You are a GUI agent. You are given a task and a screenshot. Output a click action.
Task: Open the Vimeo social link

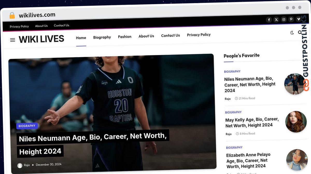click(x=298, y=19)
